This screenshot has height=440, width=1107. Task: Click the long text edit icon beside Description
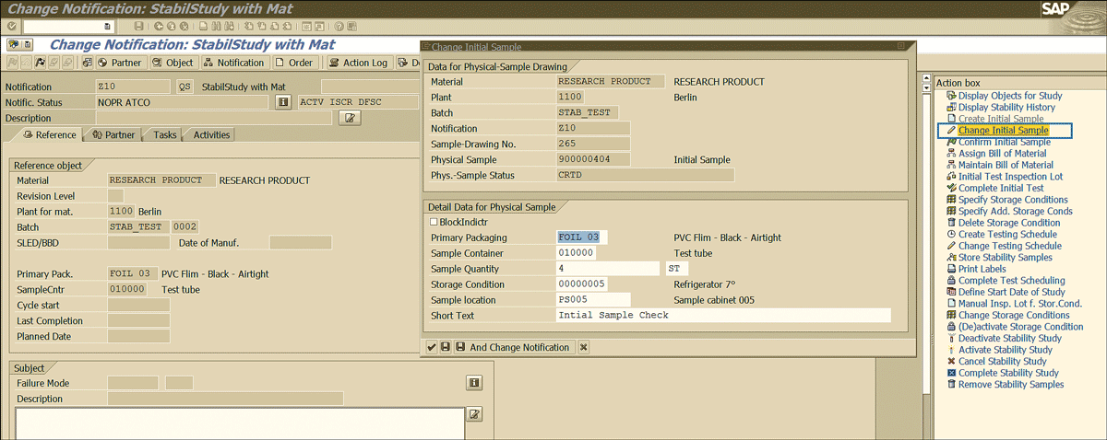(x=351, y=118)
